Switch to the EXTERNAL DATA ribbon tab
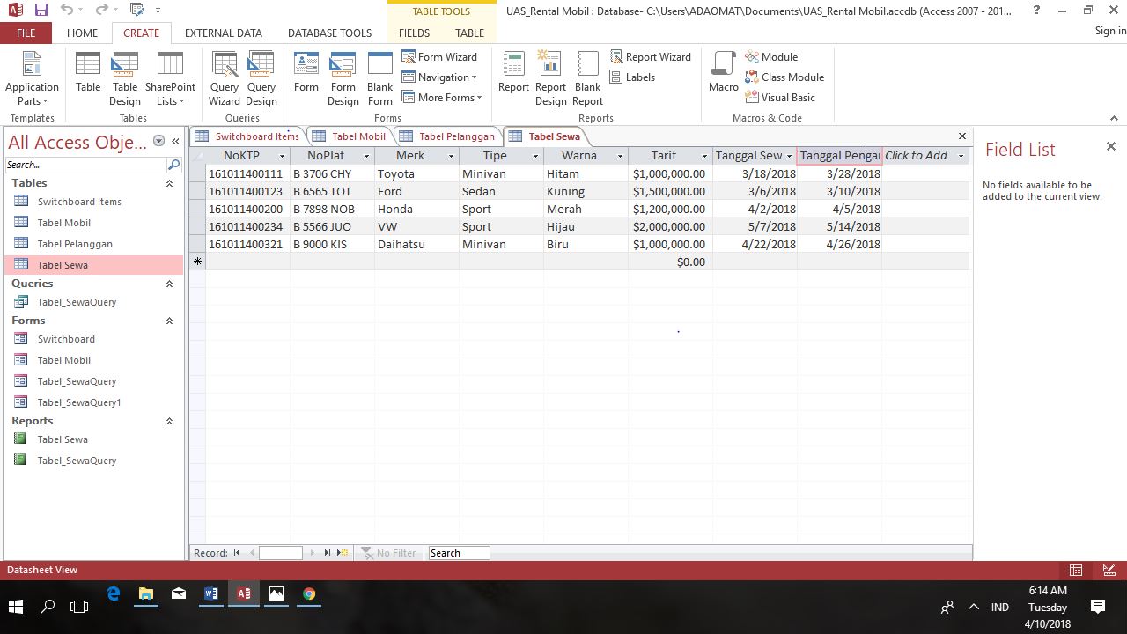 pyautogui.click(x=224, y=33)
